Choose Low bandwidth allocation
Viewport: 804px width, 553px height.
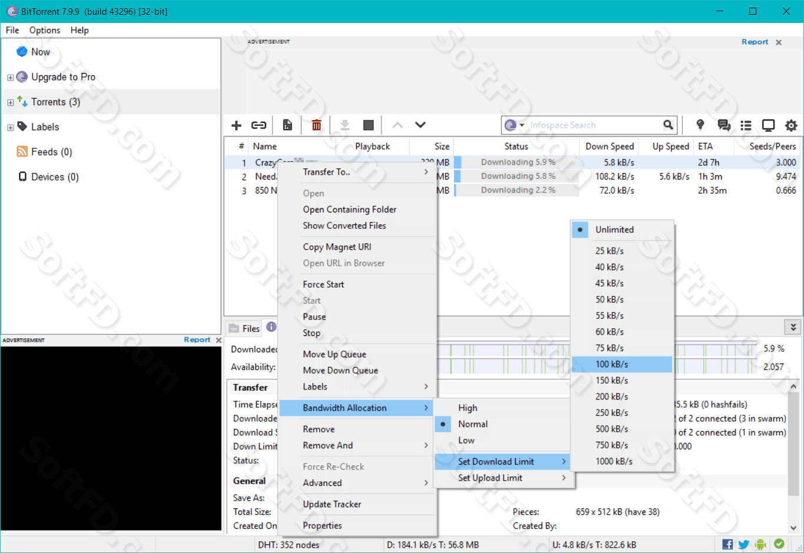pyautogui.click(x=502, y=440)
